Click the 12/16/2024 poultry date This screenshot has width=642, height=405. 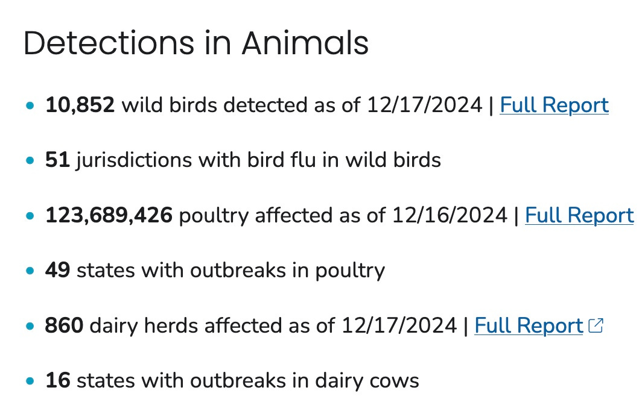tap(450, 216)
